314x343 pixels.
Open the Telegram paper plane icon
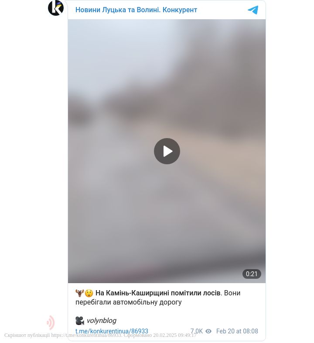tap(253, 10)
